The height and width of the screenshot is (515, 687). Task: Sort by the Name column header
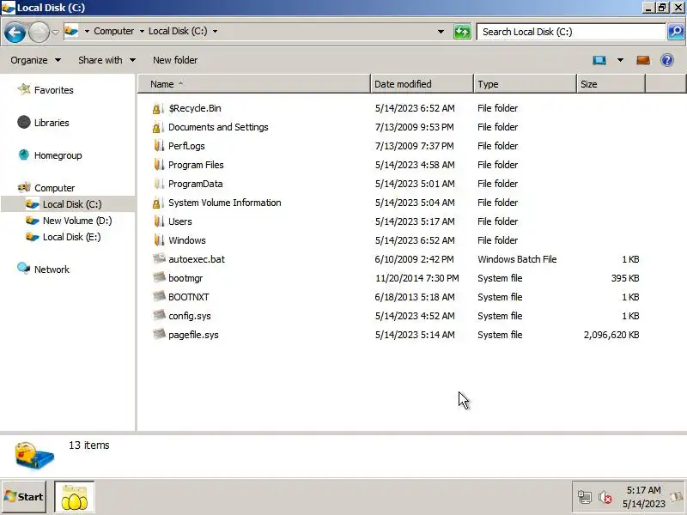coord(254,84)
